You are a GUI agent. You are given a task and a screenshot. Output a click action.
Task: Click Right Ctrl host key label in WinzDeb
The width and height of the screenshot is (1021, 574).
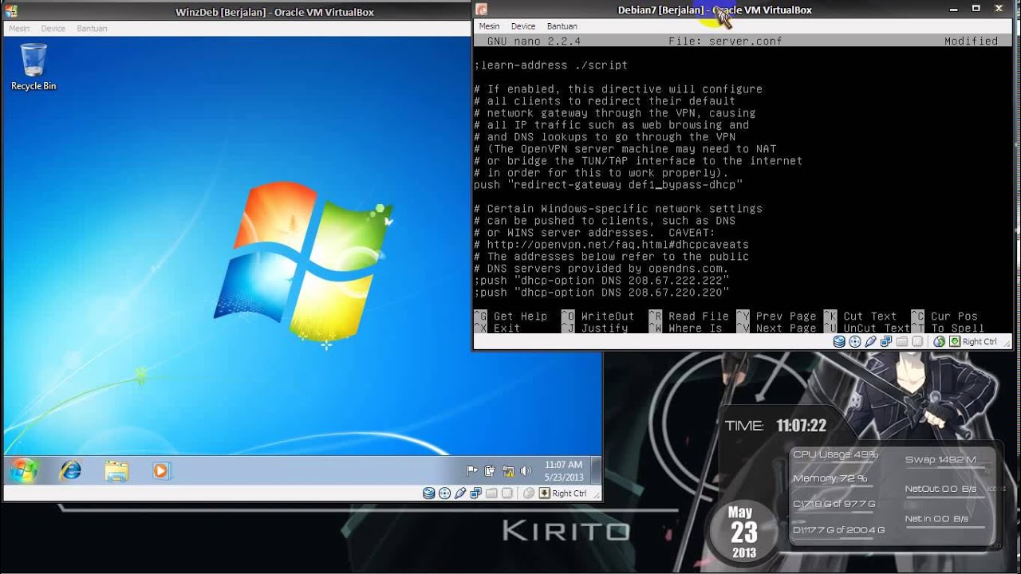coord(570,493)
